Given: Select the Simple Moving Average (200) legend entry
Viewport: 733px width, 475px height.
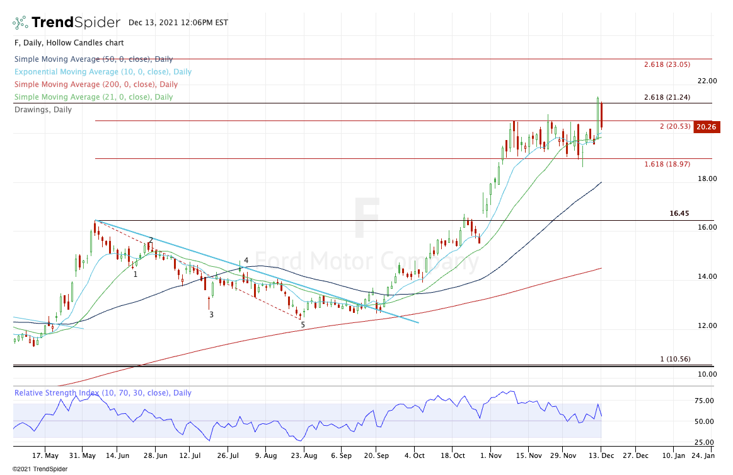Looking at the screenshot, I should point(96,85).
